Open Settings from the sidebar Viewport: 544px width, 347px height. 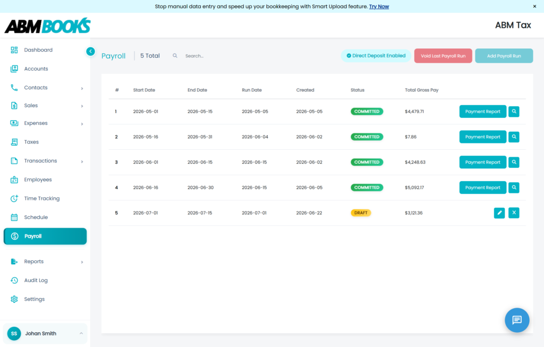point(35,299)
